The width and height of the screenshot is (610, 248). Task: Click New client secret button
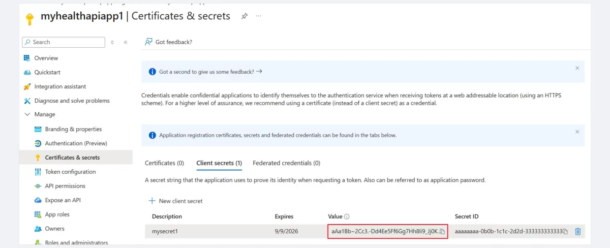(x=175, y=201)
